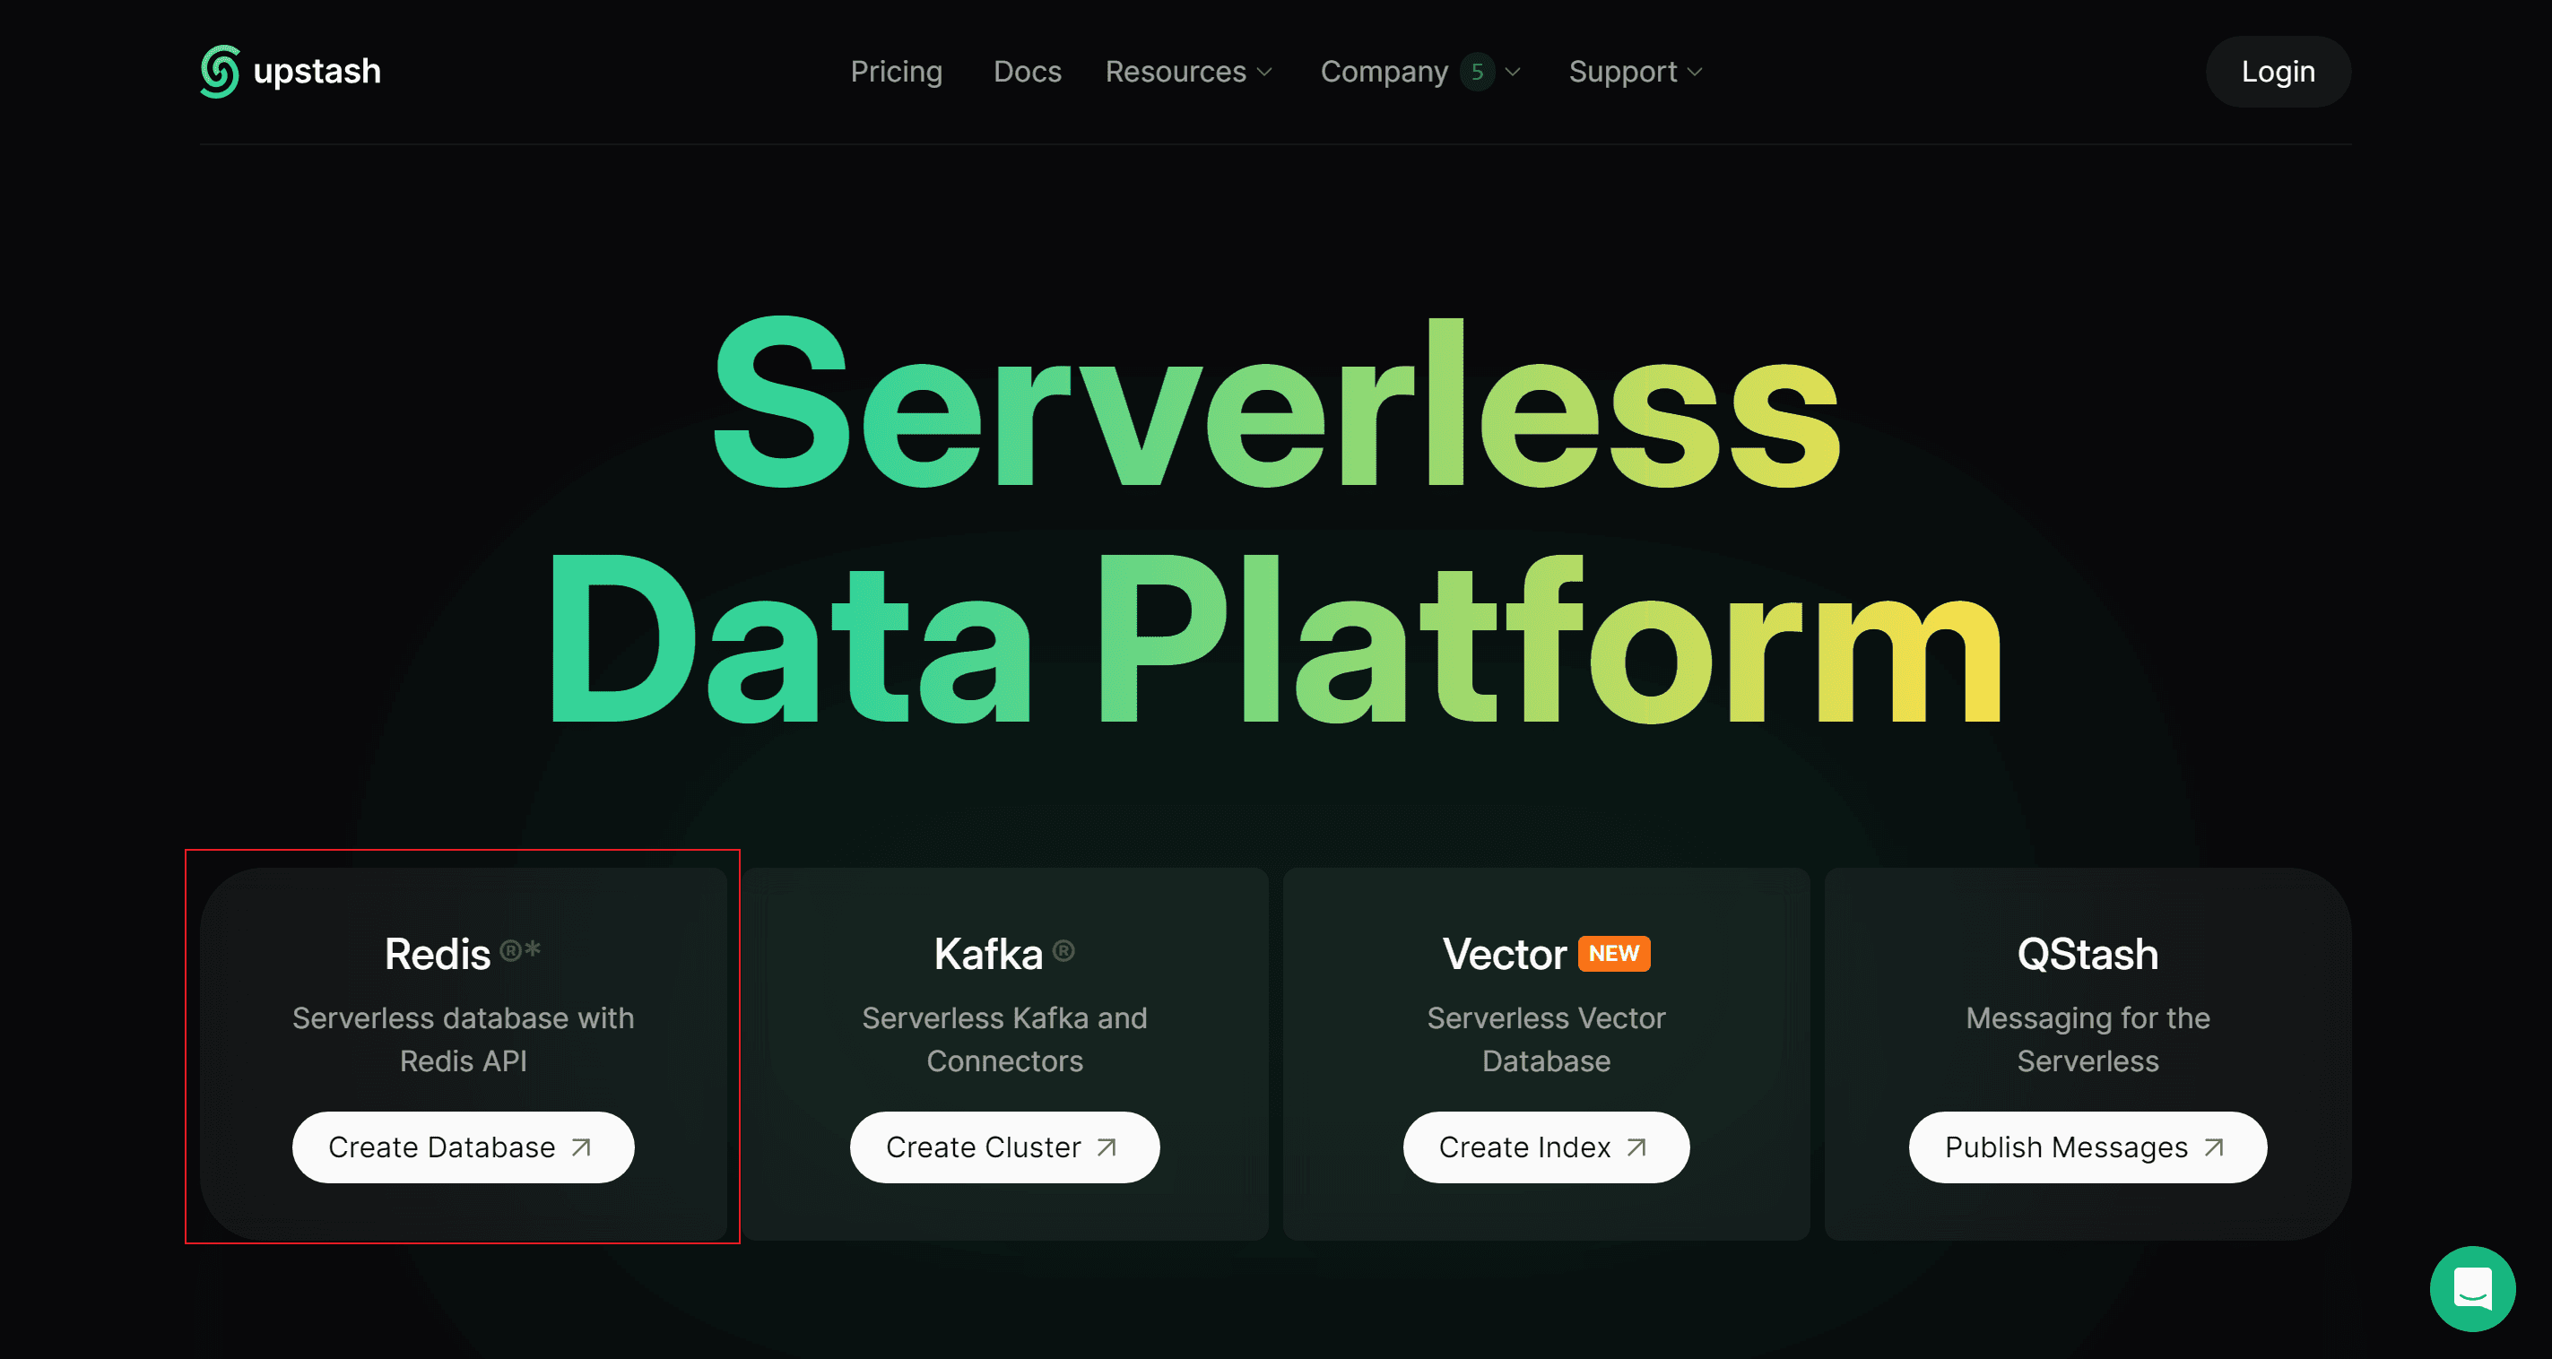Go to Docs
2552x1359 pixels.
pos(1028,72)
